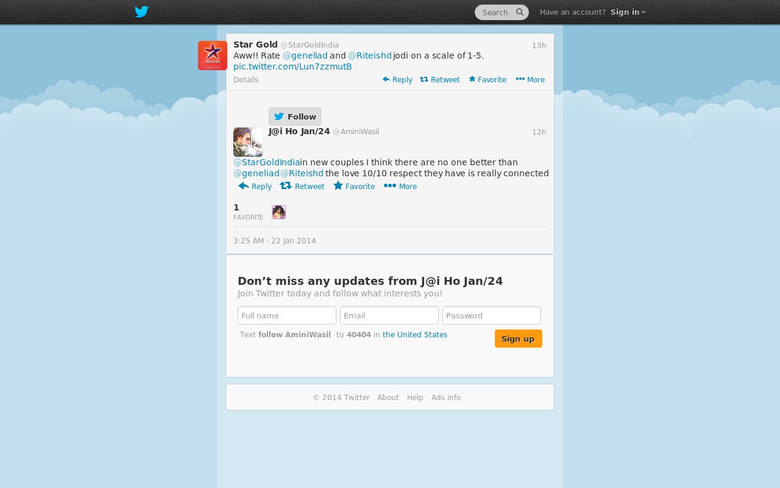Click the Twitter bird logo in top bar

tap(141, 12)
